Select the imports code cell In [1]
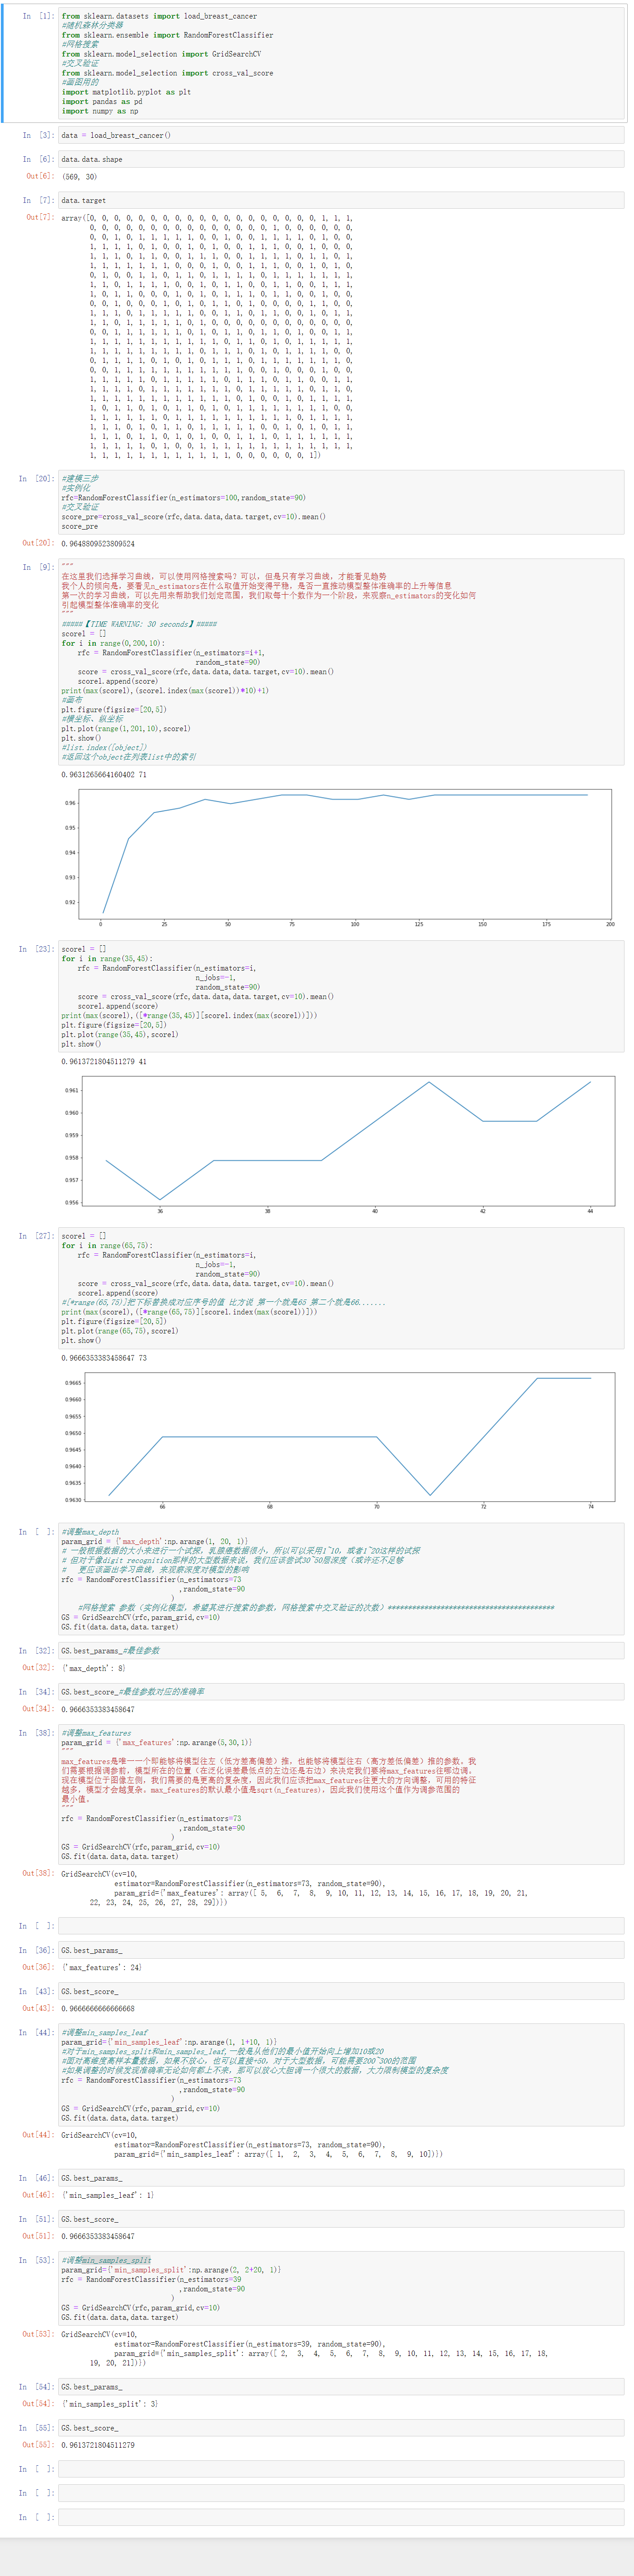Image resolution: width=634 pixels, height=2576 pixels. point(341,63)
